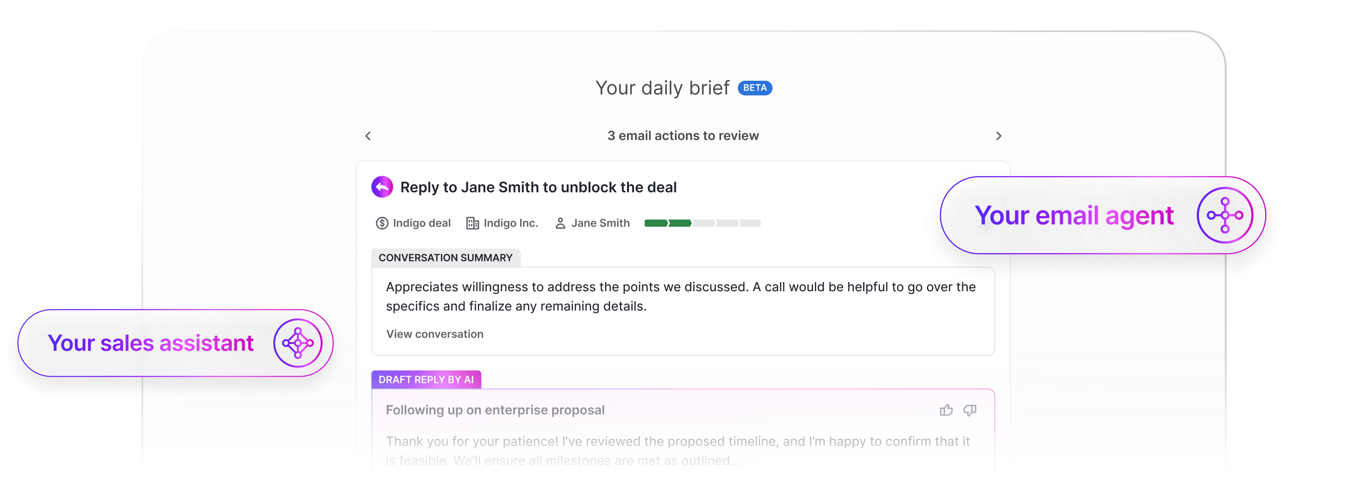1368x477 pixels.
Task: Click the draft subject Following up on enterprise proposal
Action: click(x=495, y=410)
